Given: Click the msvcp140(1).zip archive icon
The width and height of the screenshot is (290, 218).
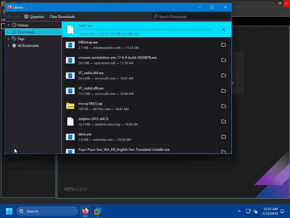Looking at the screenshot, I should [70, 106].
